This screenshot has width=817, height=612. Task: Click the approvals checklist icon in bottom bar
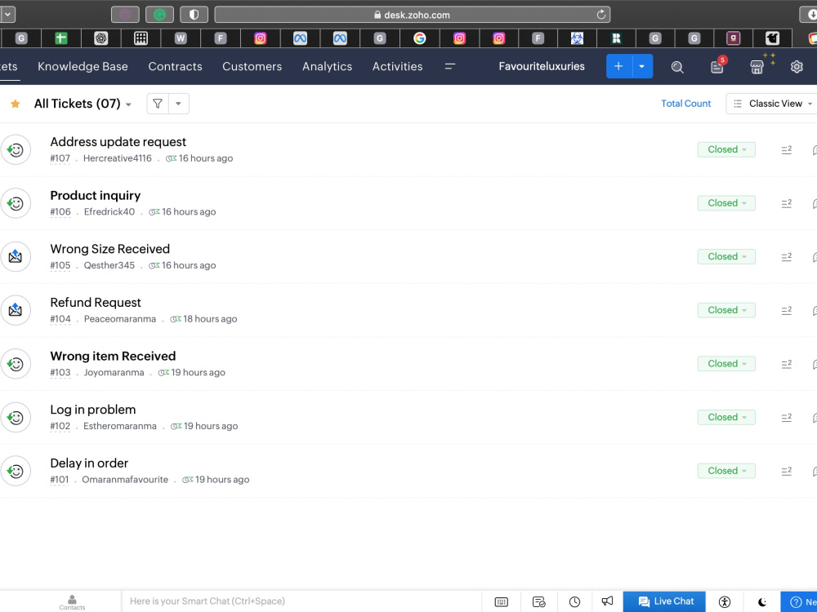(538, 602)
